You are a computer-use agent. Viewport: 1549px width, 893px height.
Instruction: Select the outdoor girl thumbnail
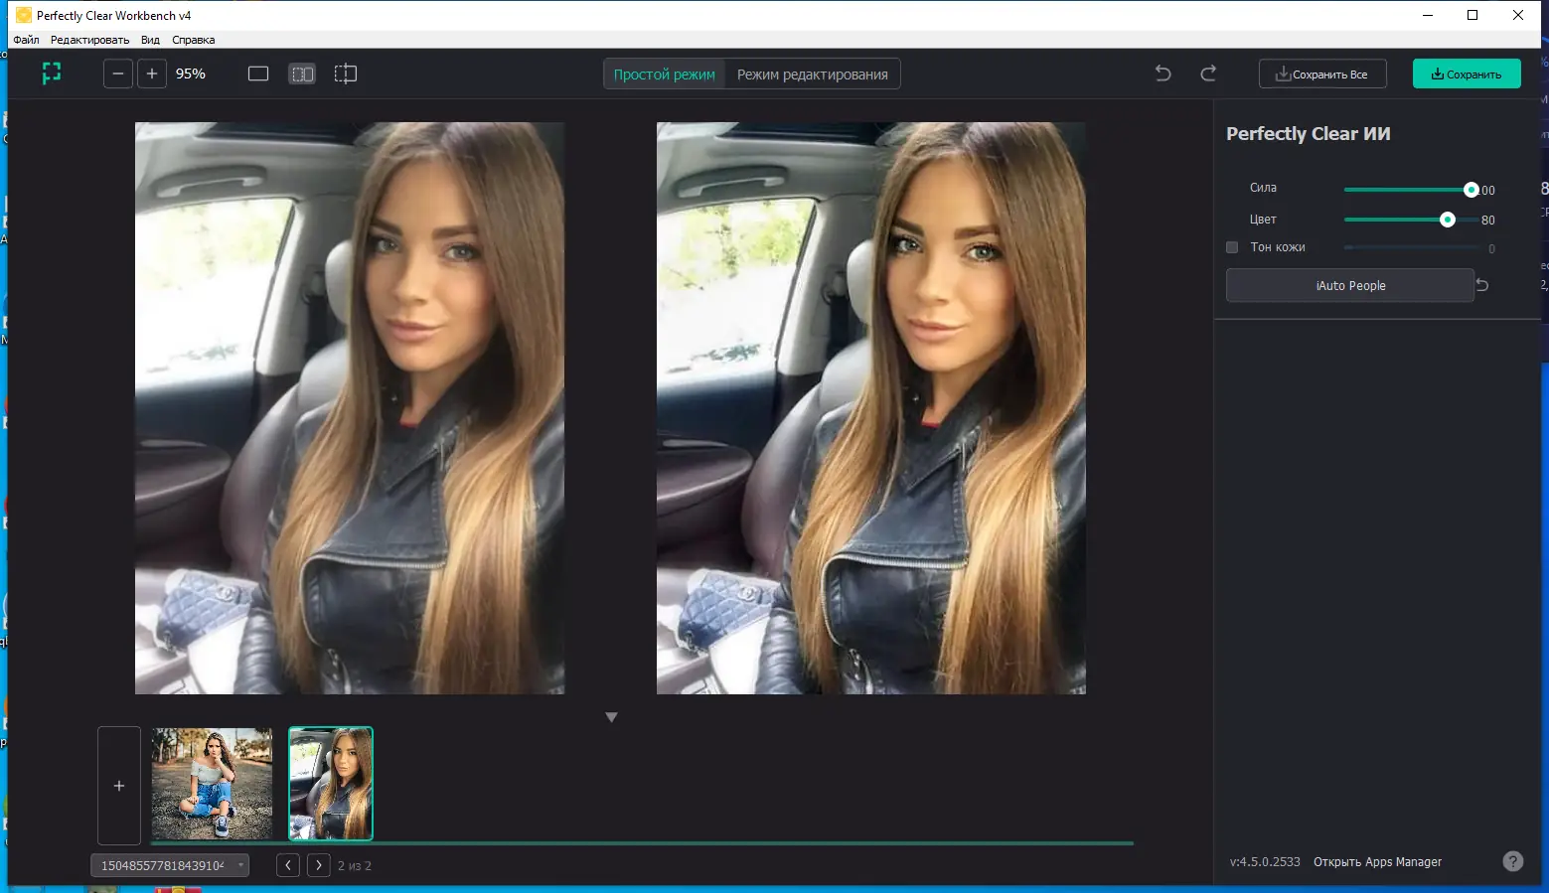click(x=212, y=784)
